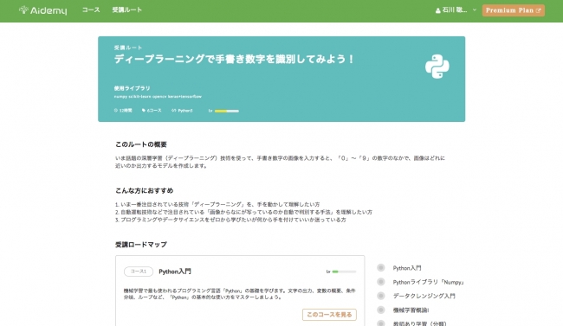The height and width of the screenshot is (326, 563).
Task: Click the user profile icon
Action: tap(437, 10)
